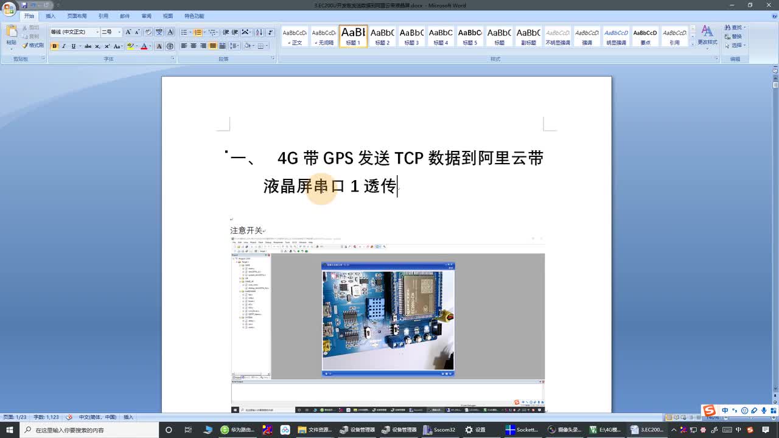This screenshot has width=779, height=438.
Task: Click the Character Border icon
Action: (170, 32)
